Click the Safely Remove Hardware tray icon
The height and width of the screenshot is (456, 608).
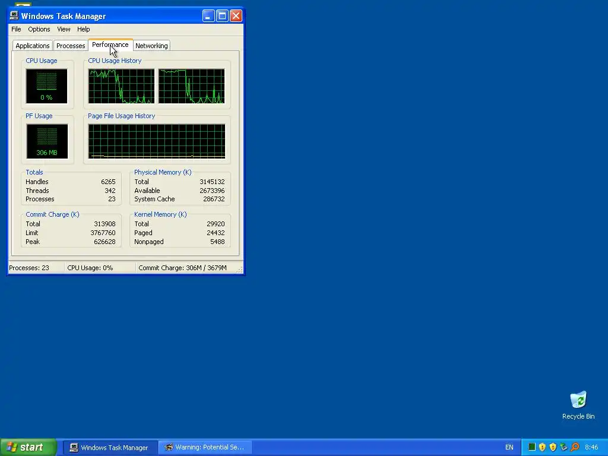click(564, 447)
